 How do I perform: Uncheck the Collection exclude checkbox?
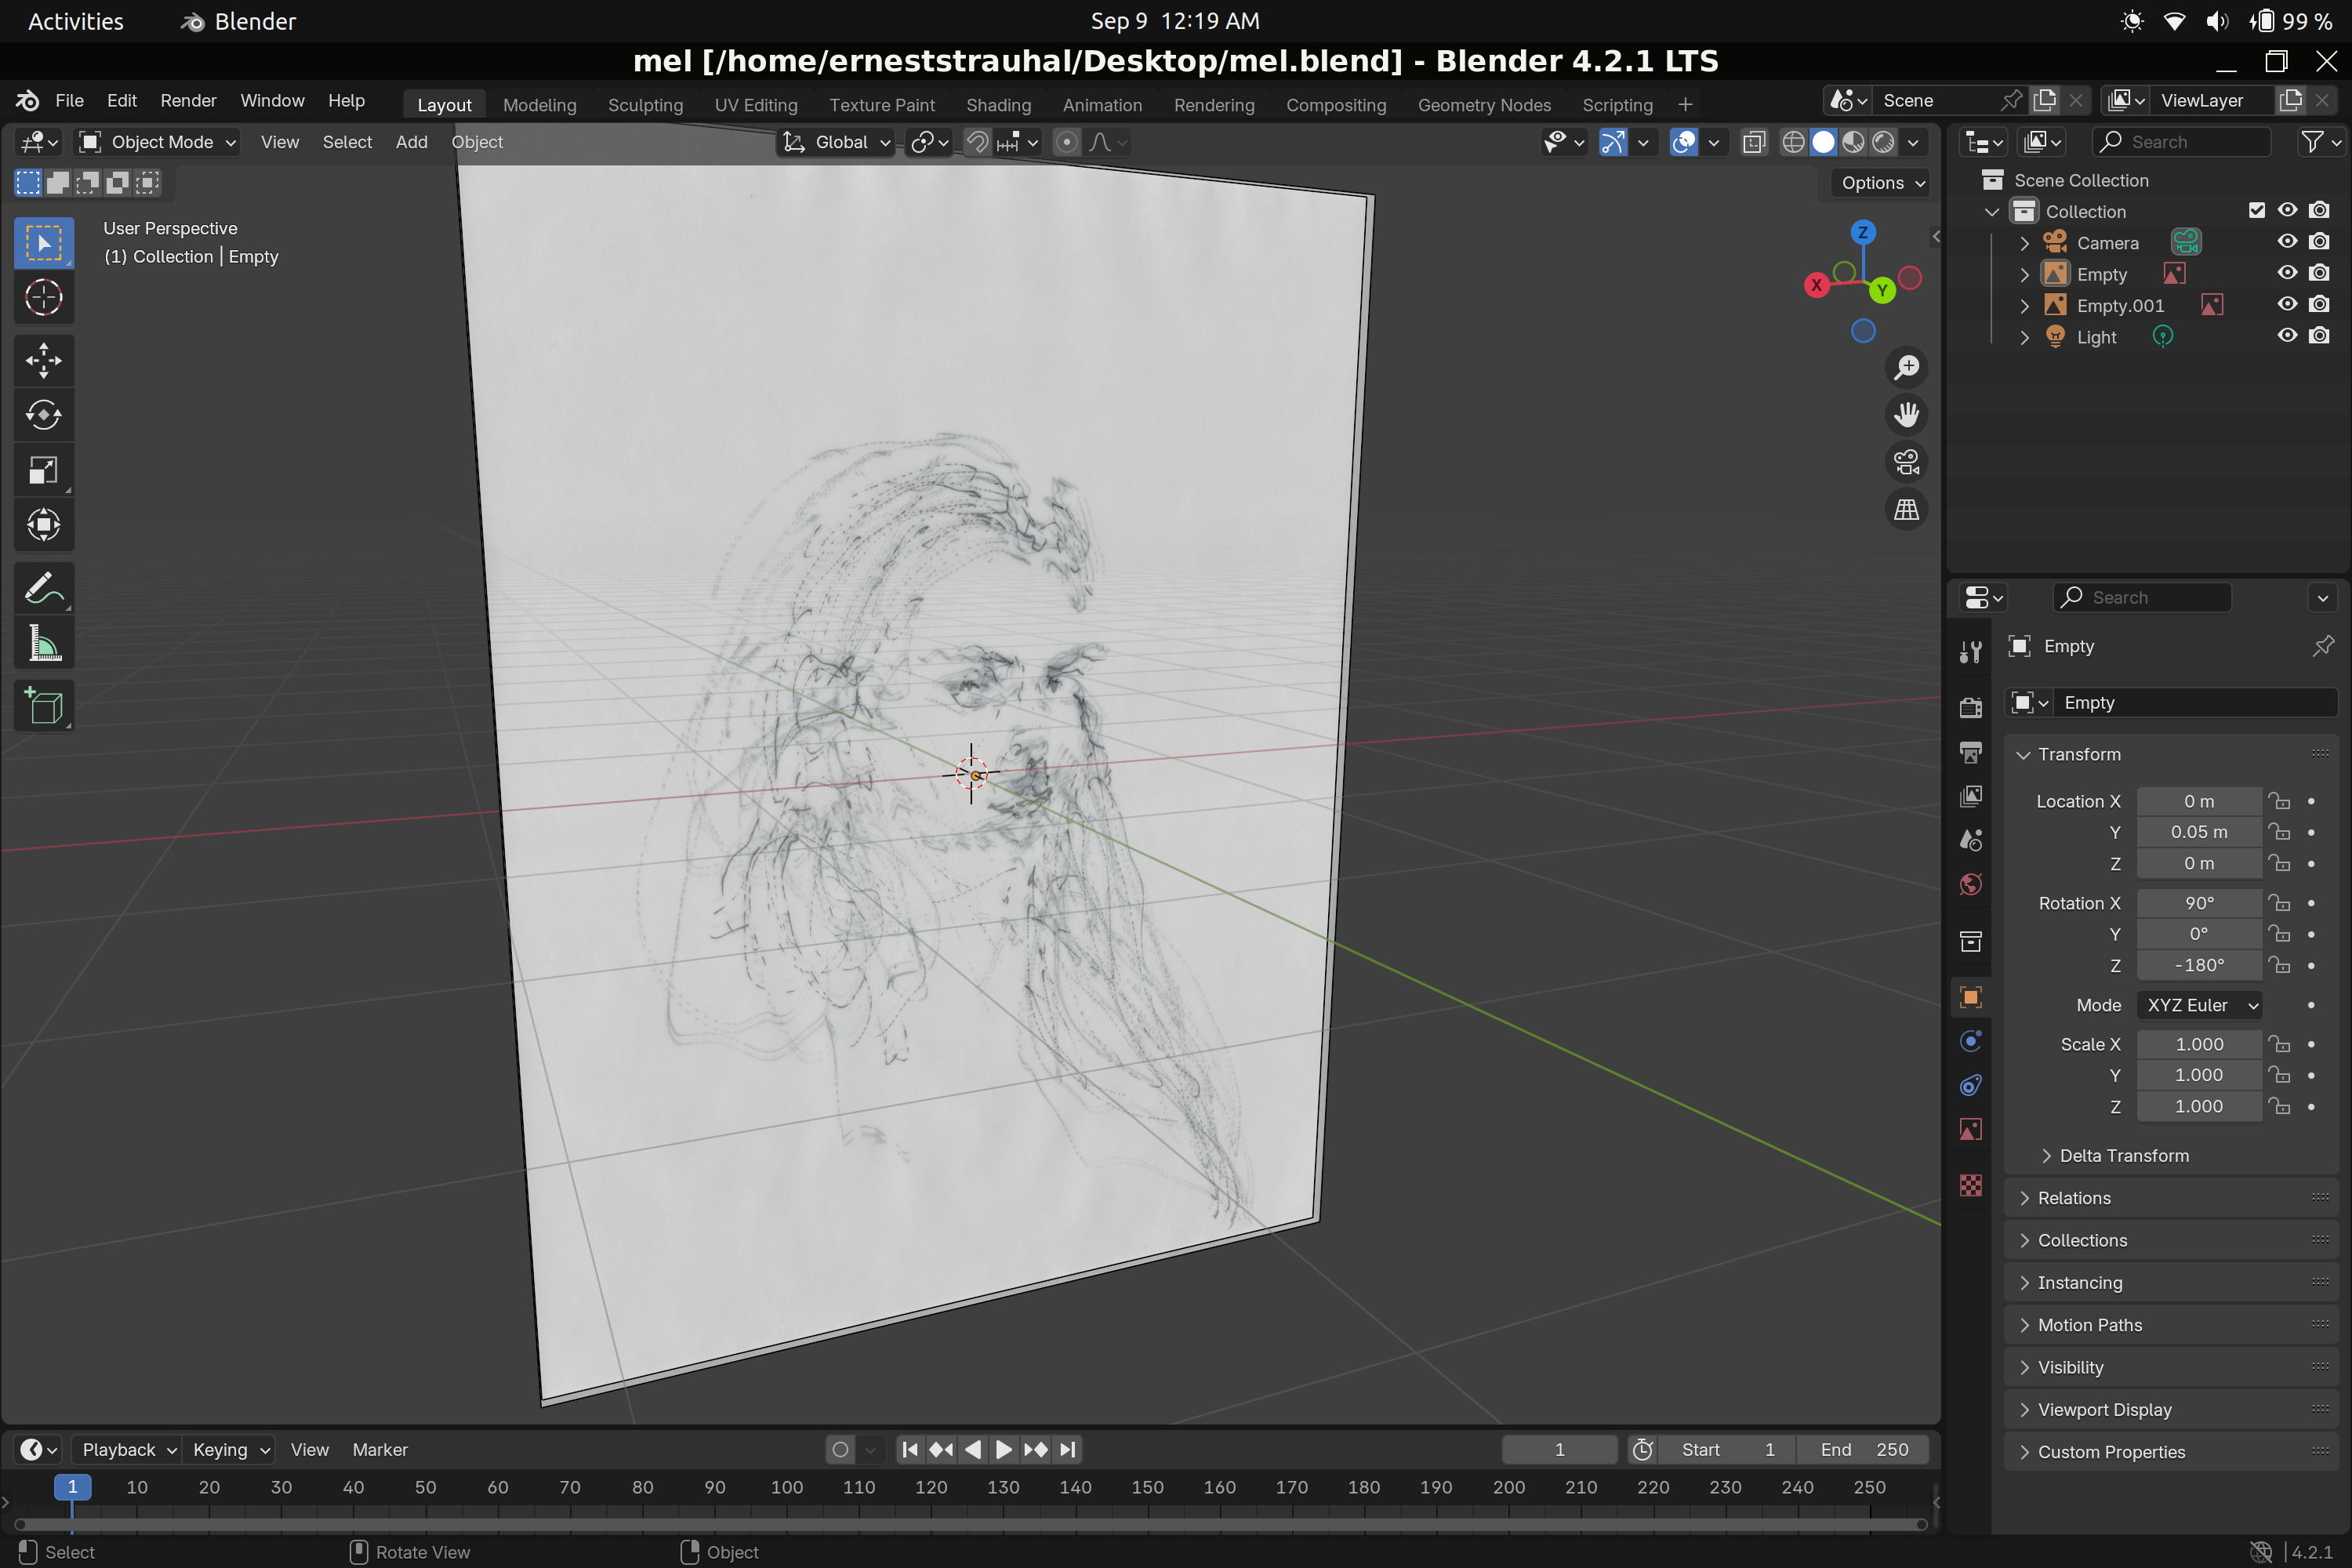coord(2256,210)
